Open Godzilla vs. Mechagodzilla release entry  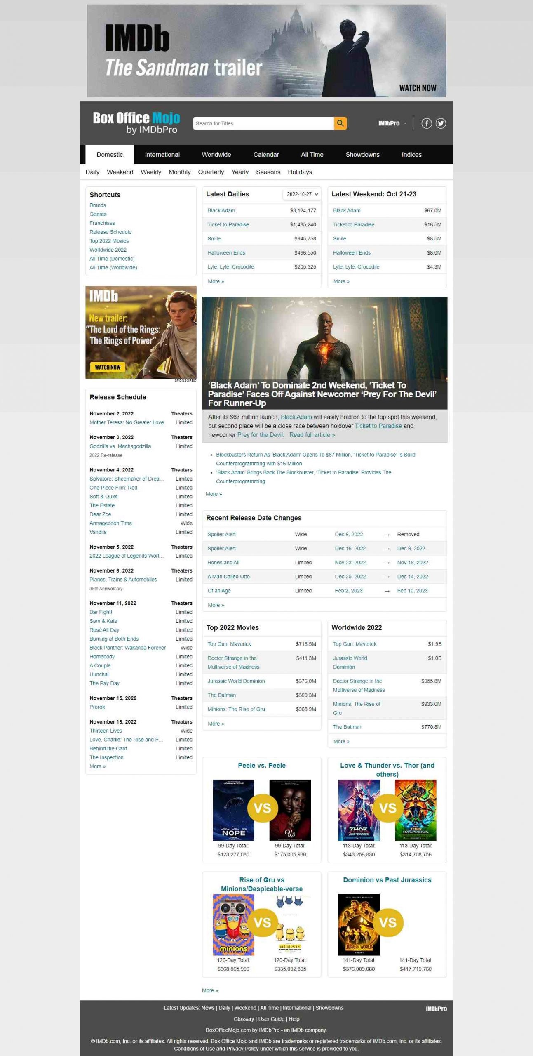[x=120, y=446]
